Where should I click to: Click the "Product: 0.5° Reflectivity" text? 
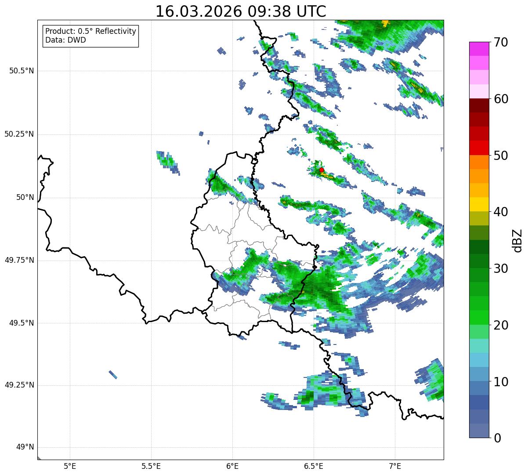(90, 32)
